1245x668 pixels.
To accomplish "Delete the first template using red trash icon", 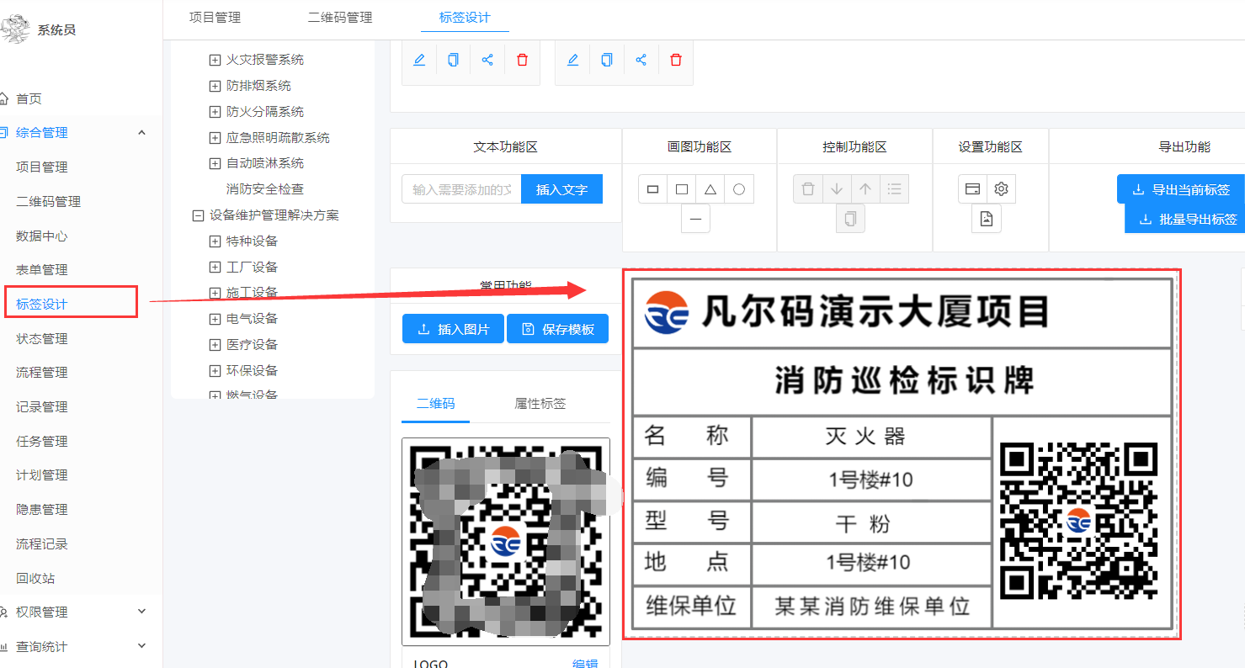I will coord(521,59).
